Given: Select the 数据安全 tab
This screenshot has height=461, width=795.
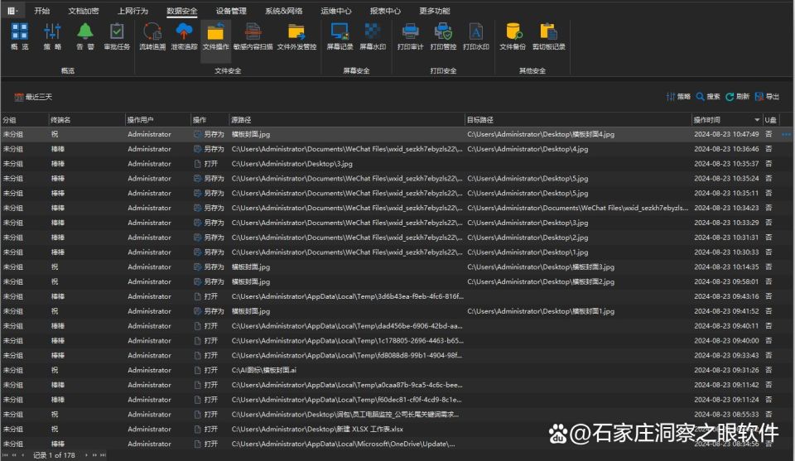Looking at the screenshot, I should (181, 11).
